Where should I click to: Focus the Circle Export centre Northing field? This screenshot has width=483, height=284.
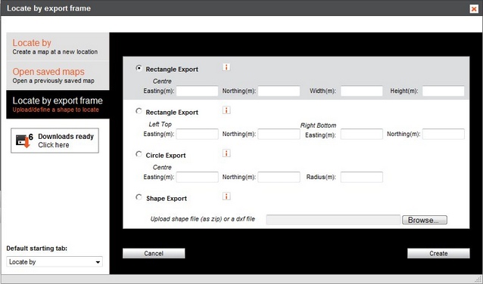(279, 177)
